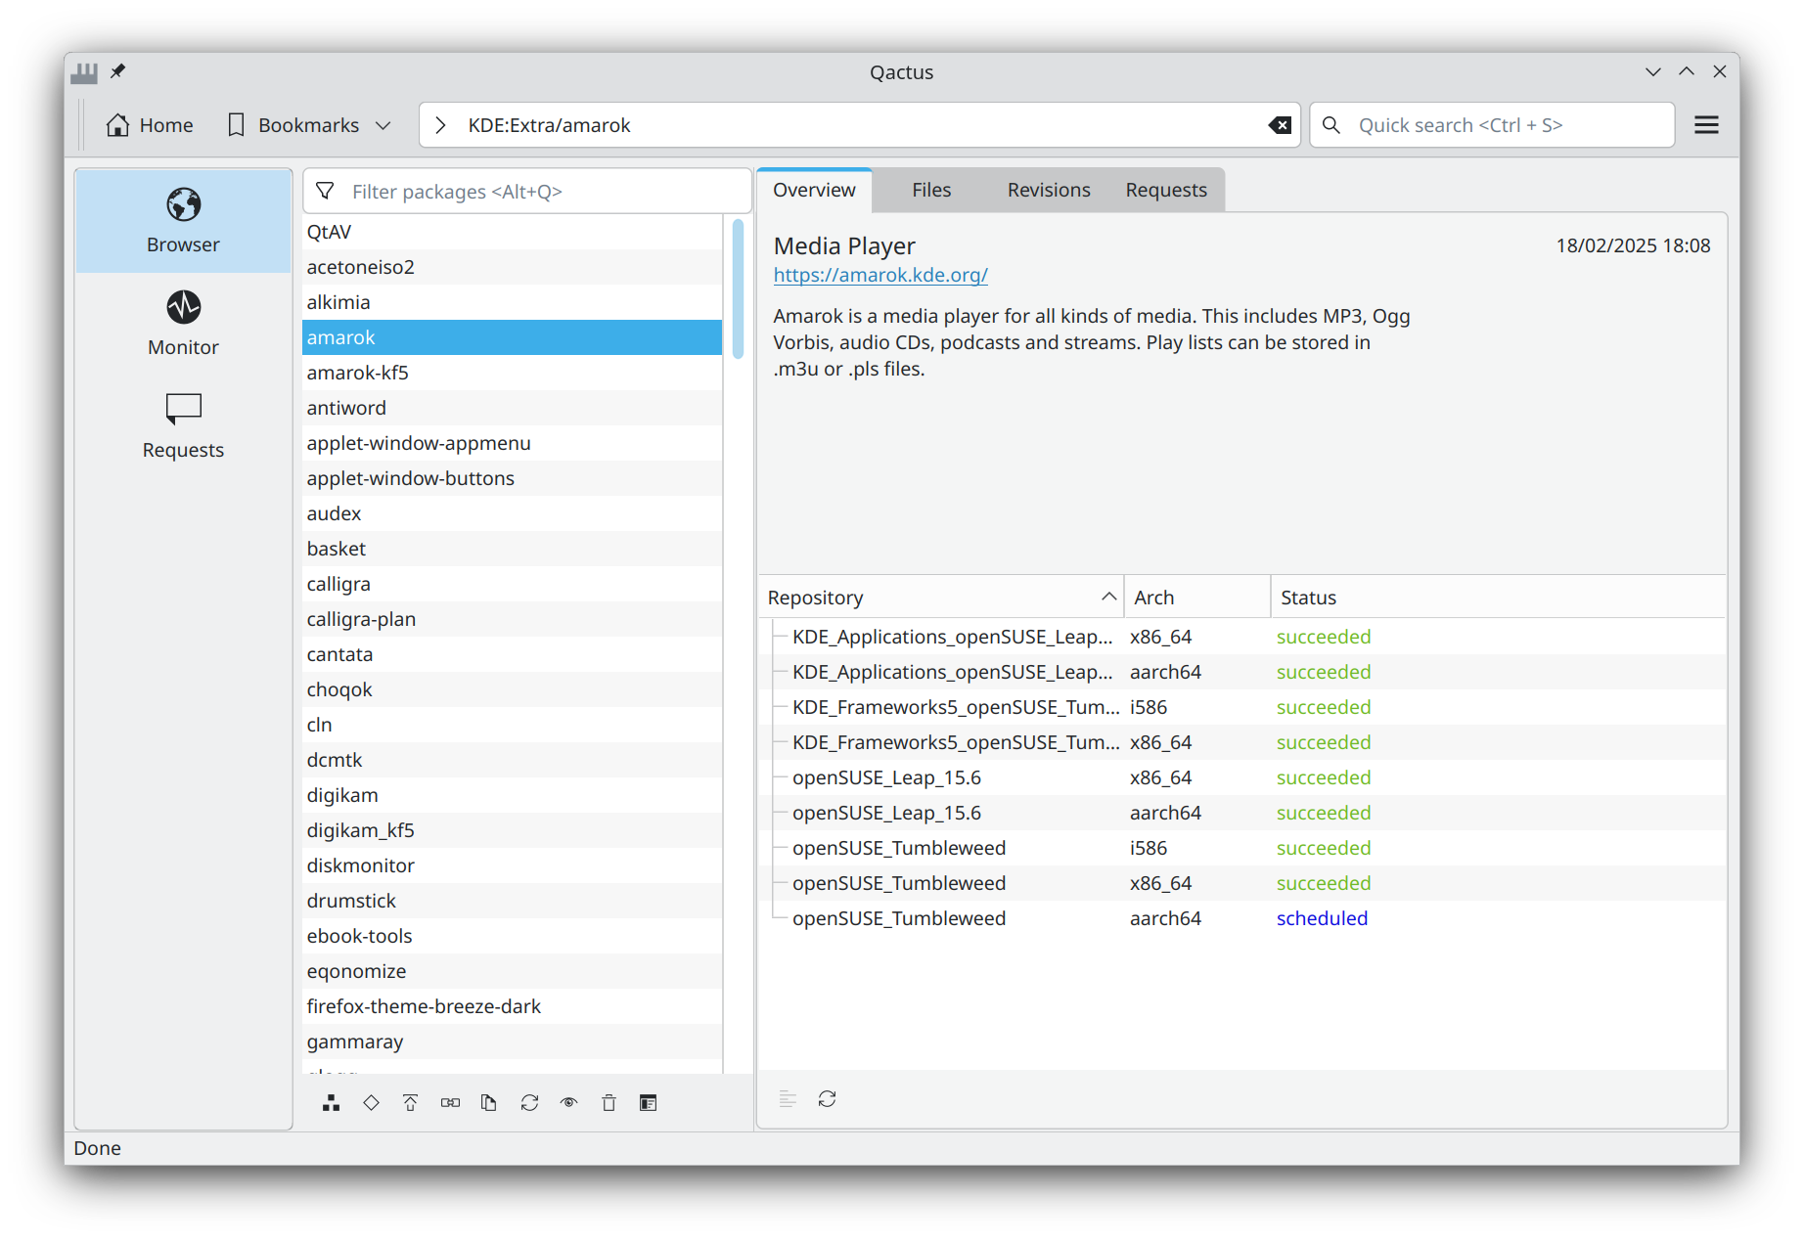Select the calligra-plan package
This screenshot has width=1804, height=1241.
click(512, 619)
